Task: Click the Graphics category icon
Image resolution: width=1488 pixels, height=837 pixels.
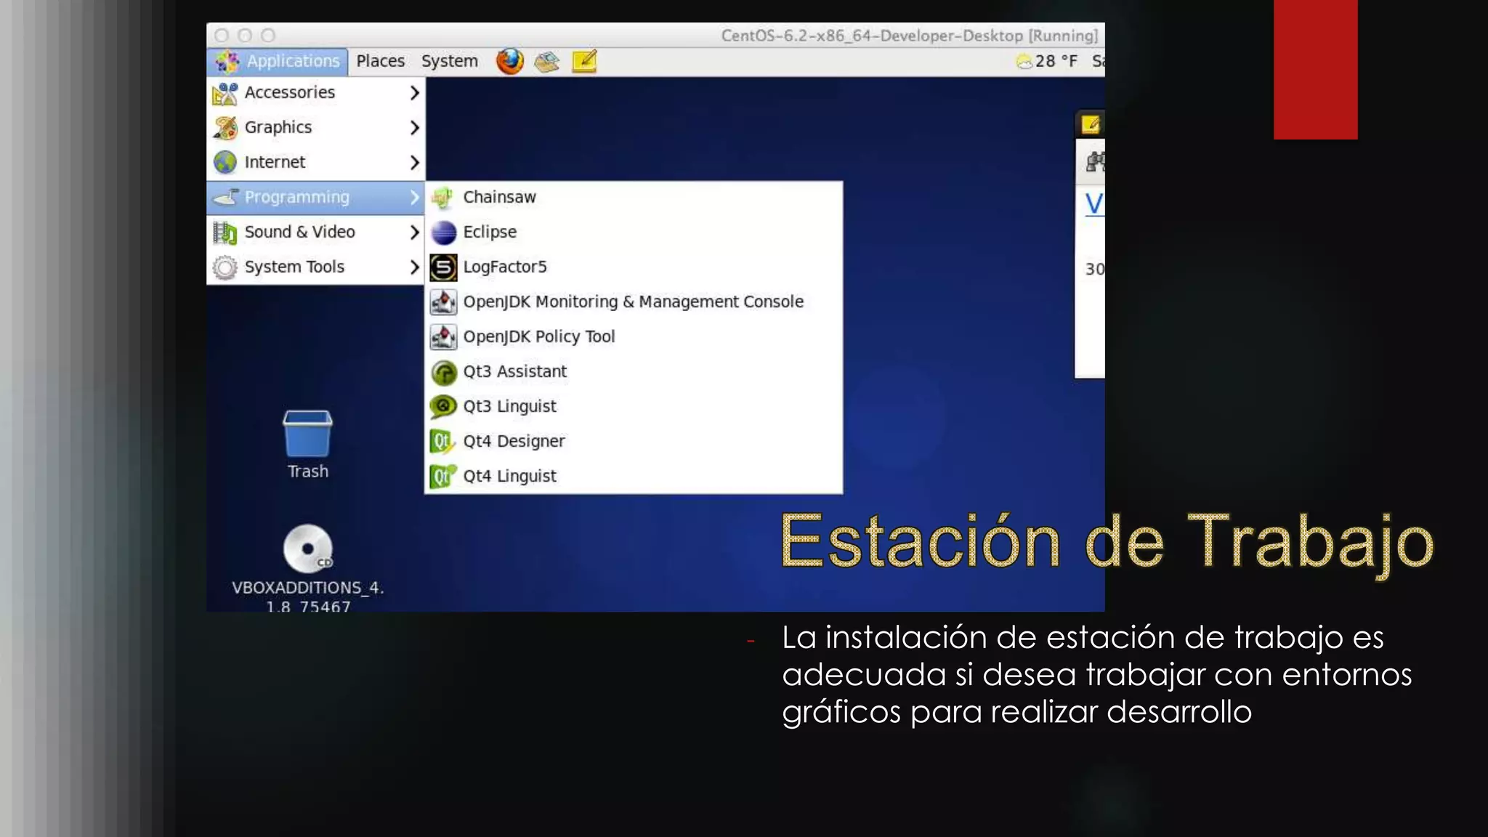Action: [x=225, y=128]
